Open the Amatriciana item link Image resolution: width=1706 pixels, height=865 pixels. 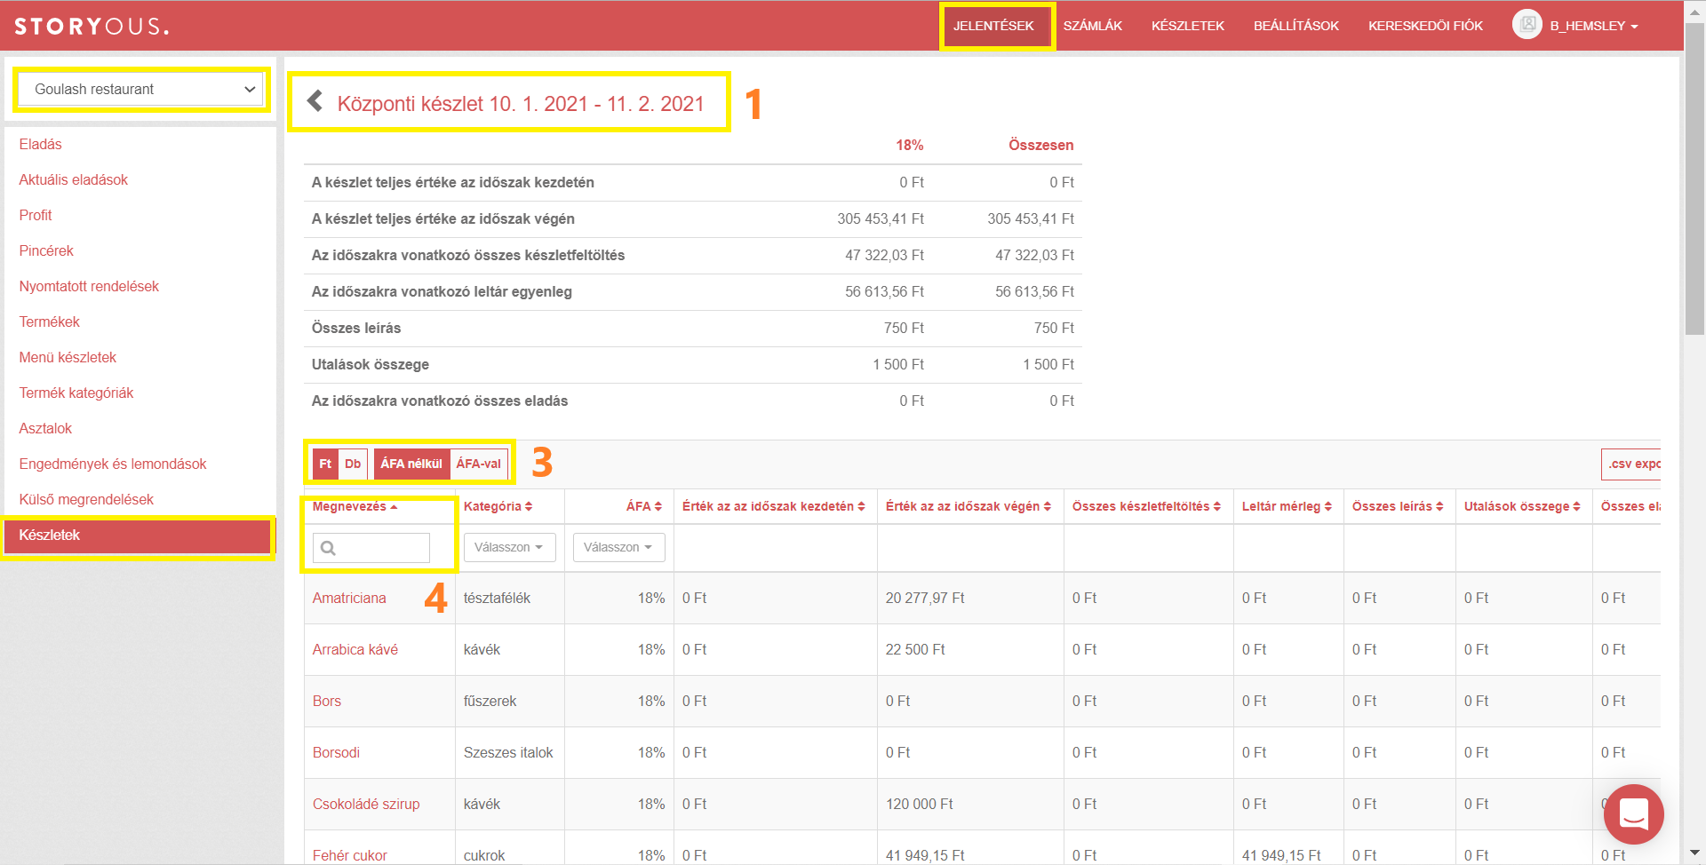(349, 598)
